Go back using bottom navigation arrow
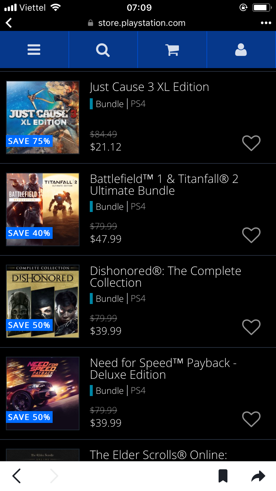The height and width of the screenshot is (491, 276). point(17,476)
